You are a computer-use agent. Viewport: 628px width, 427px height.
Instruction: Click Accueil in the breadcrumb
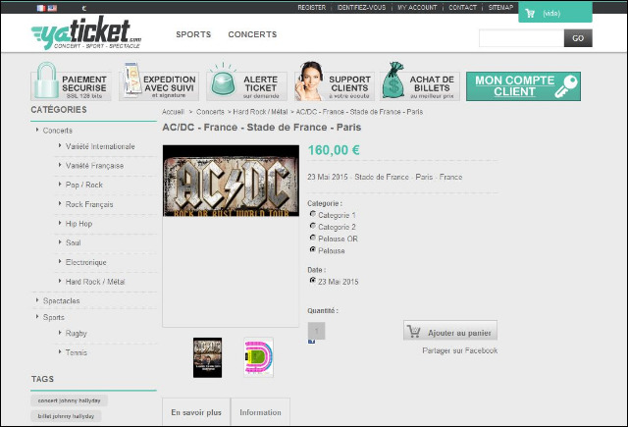point(173,112)
